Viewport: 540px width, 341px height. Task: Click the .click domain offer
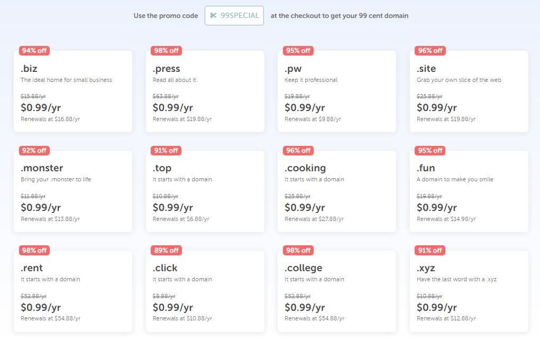point(205,291)
